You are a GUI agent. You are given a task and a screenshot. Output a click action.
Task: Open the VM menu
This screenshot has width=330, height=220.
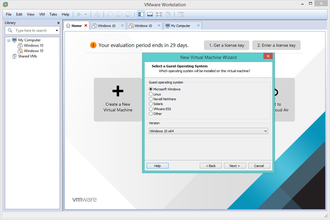click(42, 14)
